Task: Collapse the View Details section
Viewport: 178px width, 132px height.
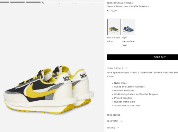Action: point(115,68)
